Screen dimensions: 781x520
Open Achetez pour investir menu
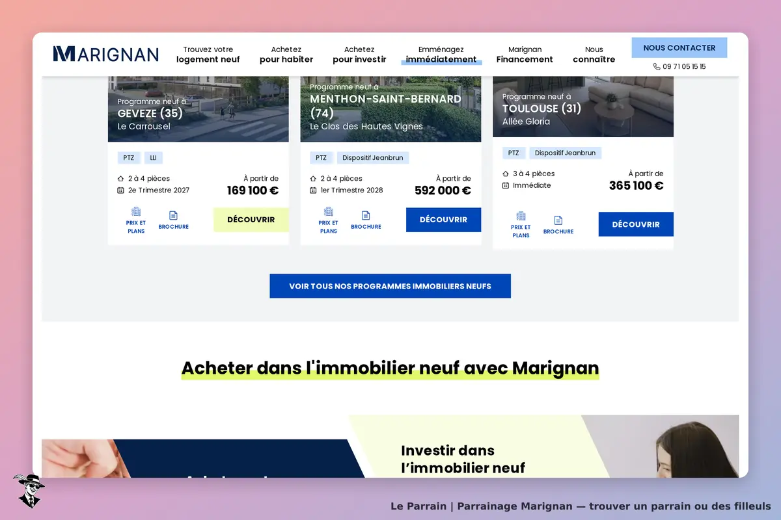pyautogui.click(x=359, y=55)
